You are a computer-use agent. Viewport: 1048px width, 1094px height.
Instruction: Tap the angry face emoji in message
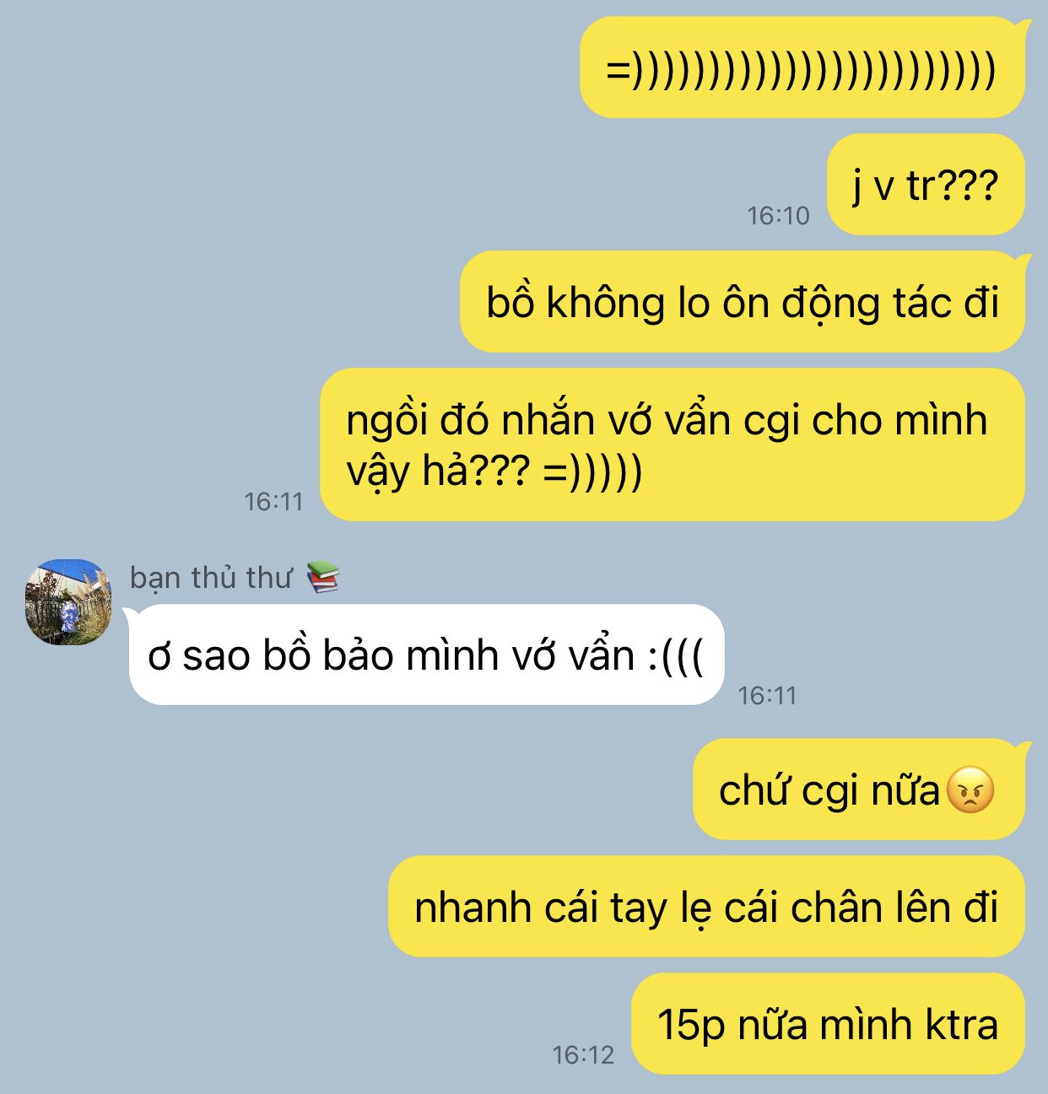pyautogui.click(x=971, y=790)
